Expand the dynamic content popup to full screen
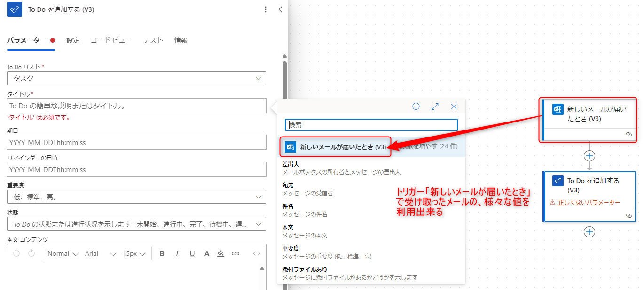 click(435, 107)
